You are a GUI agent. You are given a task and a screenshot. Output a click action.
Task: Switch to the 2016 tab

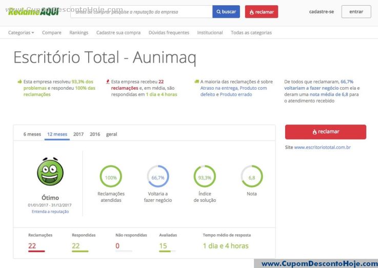tap(95, 134)
